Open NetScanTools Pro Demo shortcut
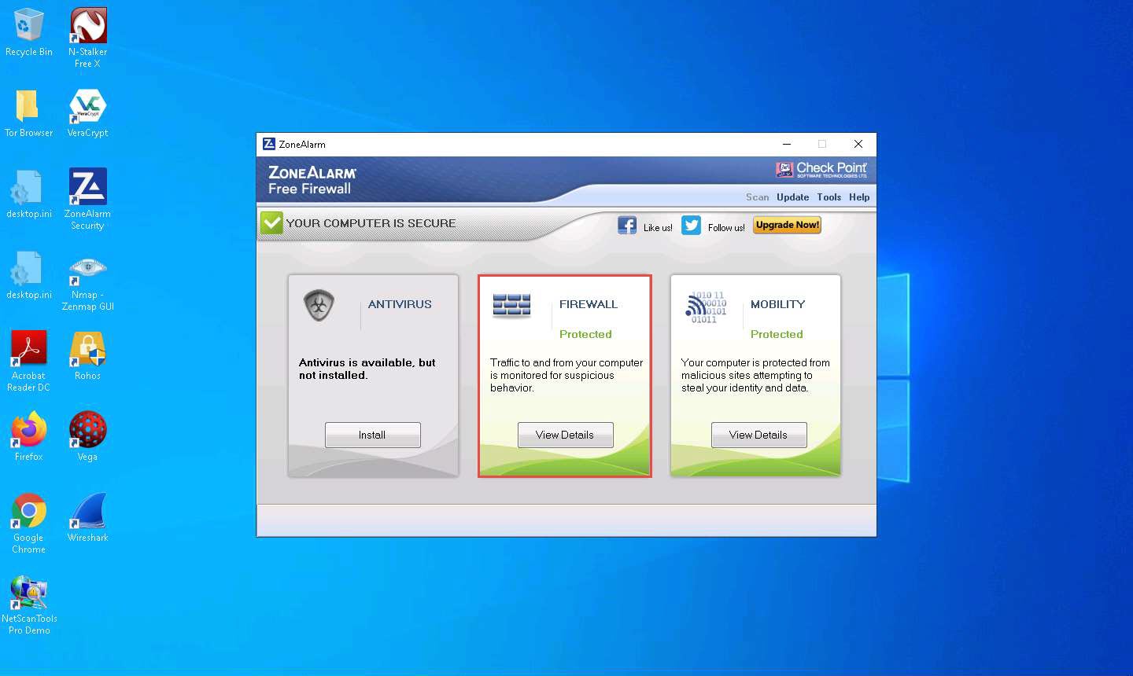1133x676 pixels. tap(28, 604)
